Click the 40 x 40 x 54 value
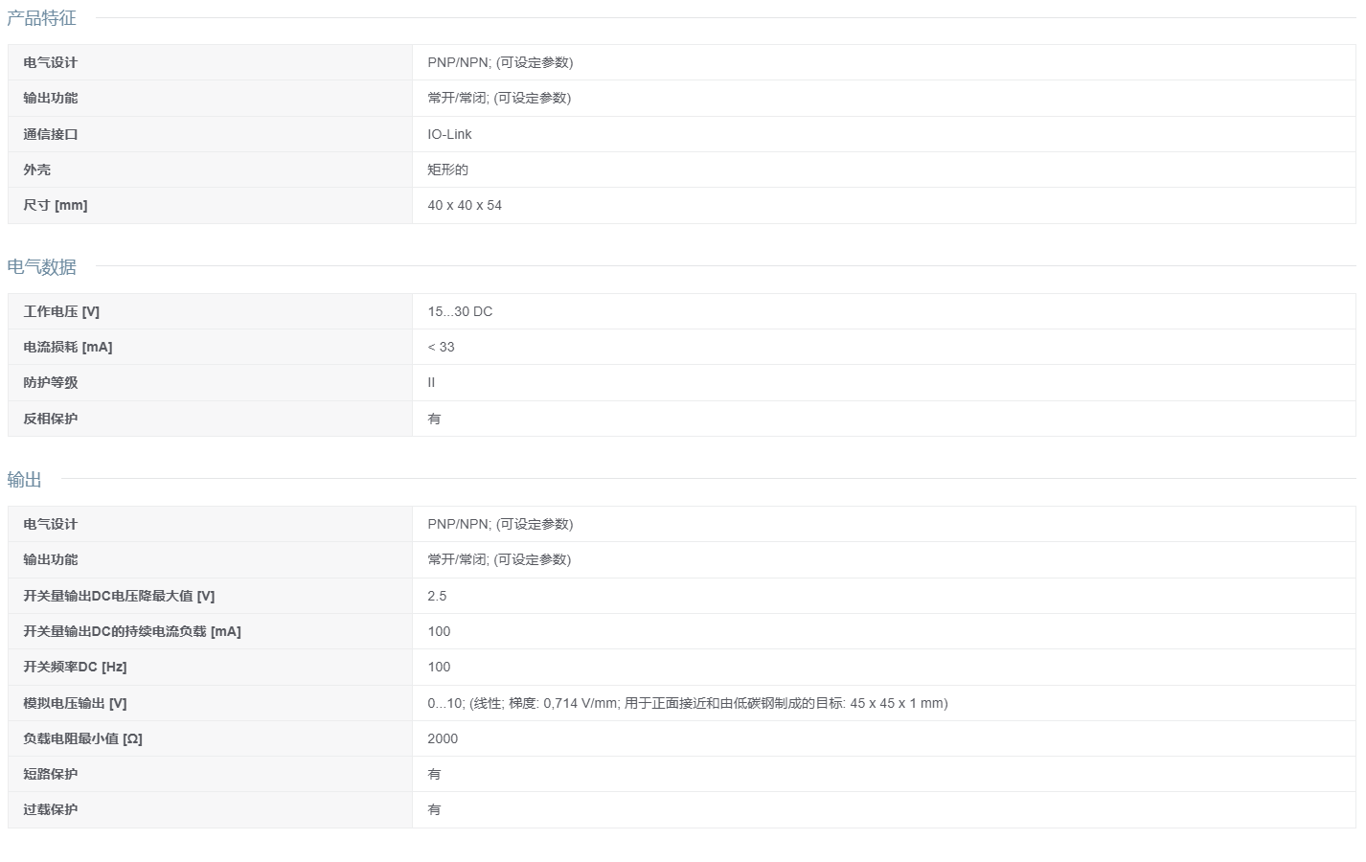Screen dimensions: 1366x862 pos(465,205)
